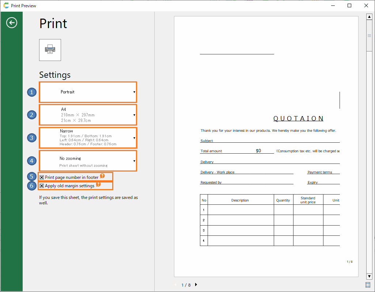
Task: Disable Apply old margin settings checkbox
Action: coord(42,186)
